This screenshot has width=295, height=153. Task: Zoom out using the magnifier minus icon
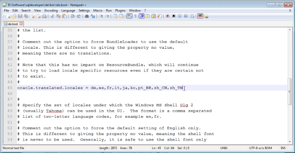pos(107,16)
